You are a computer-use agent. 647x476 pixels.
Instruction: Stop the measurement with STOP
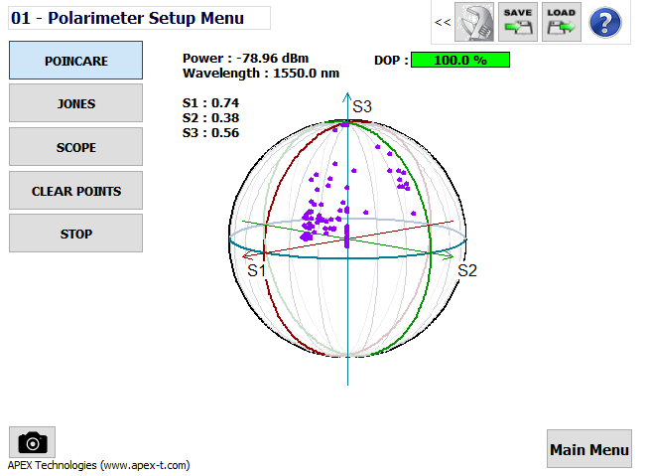click(x=76, y=234)
